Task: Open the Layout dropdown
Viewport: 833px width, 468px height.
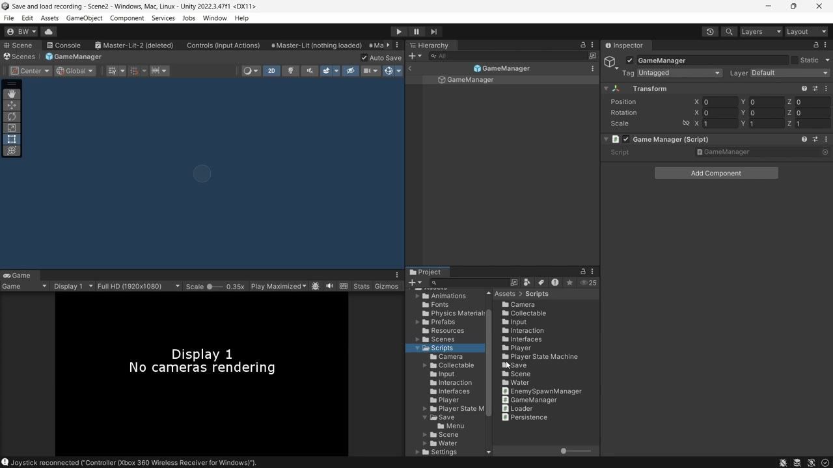Action: point(806,31)
